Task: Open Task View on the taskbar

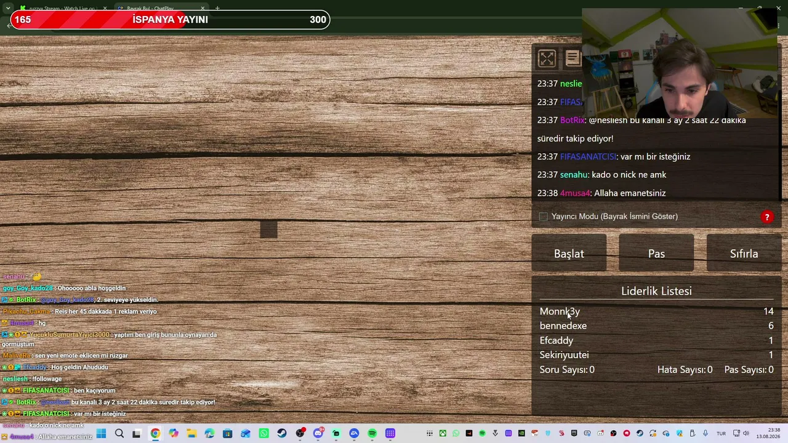Action: pyautogui.click(x=137, y=434)
